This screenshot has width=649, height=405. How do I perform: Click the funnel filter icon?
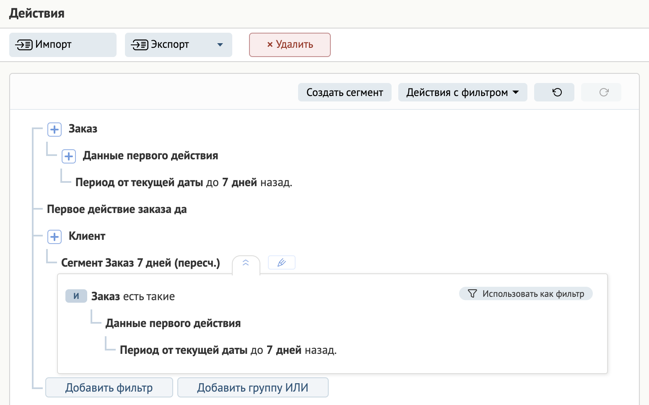pos(472,293)
